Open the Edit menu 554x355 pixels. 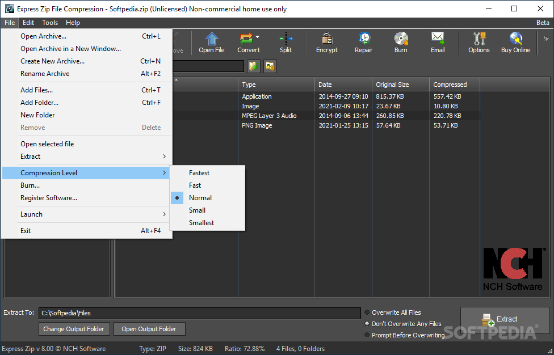(x=28, y=23)
